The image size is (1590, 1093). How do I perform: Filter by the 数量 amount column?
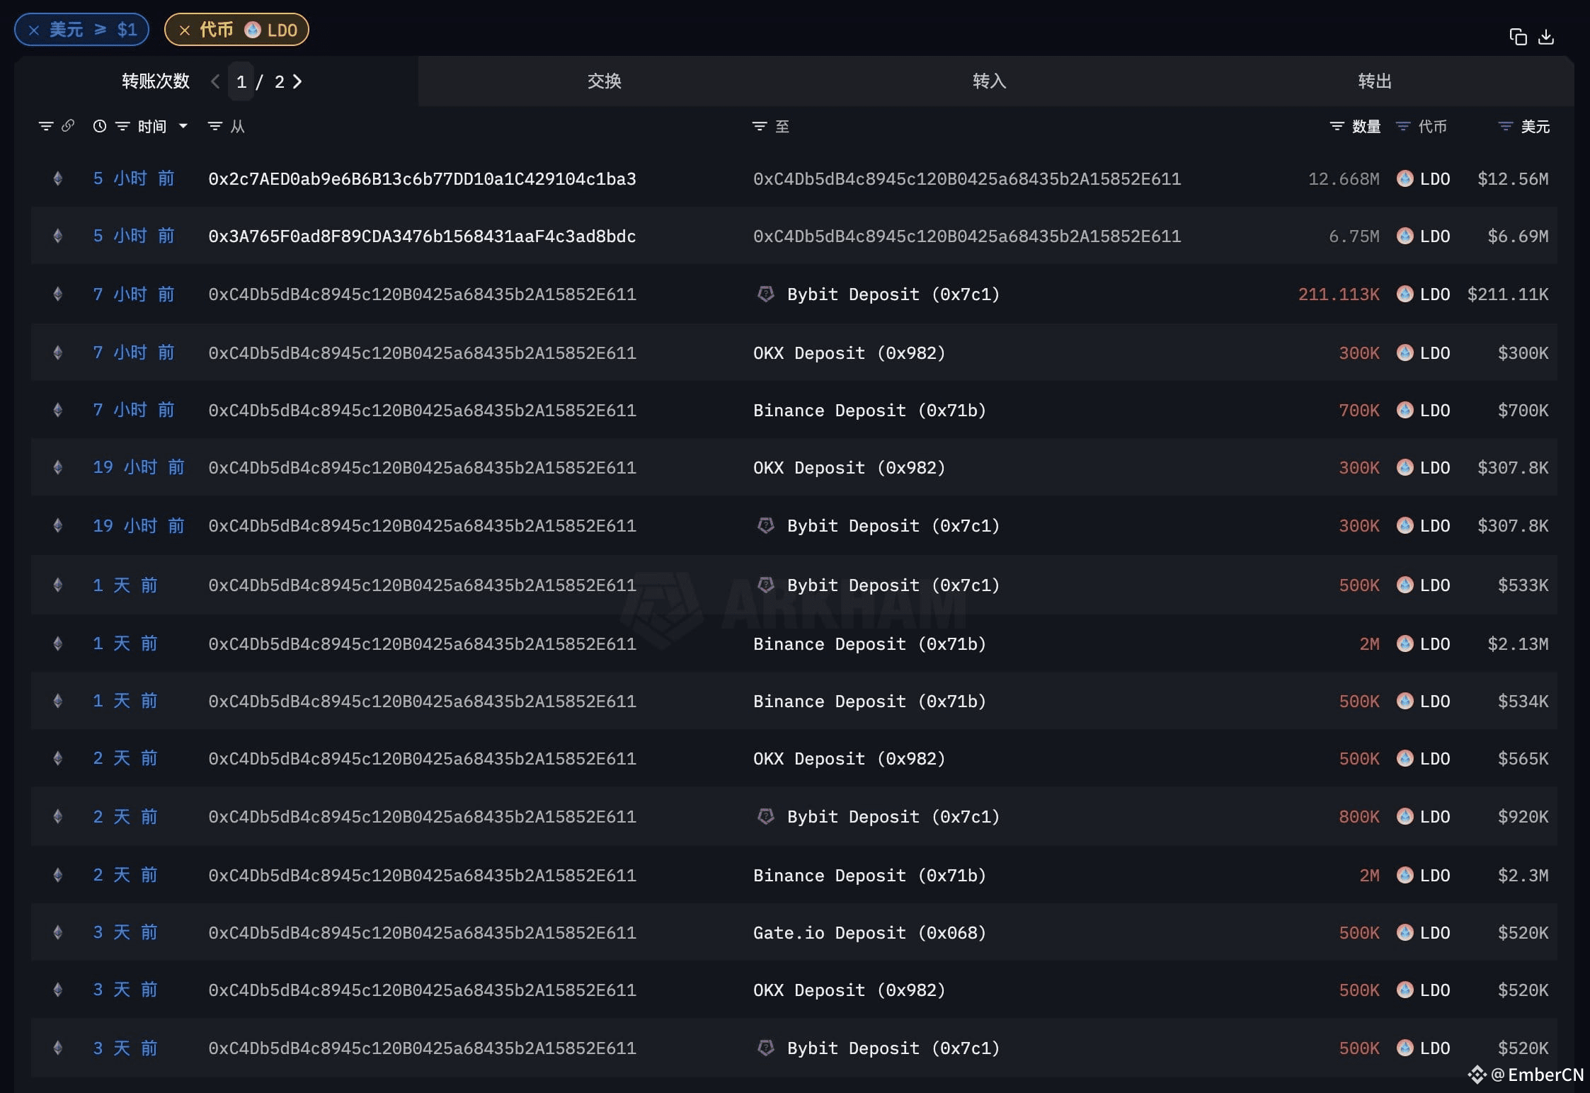[1337, 126]
